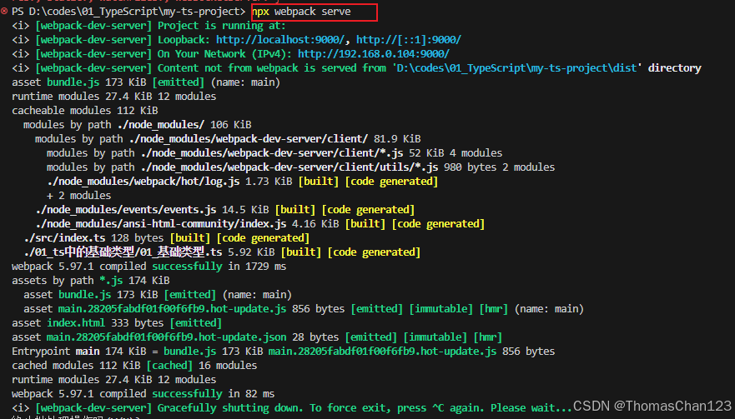
Task: Click 'Entrypoint main' text
Action: (x=55, y=352)
